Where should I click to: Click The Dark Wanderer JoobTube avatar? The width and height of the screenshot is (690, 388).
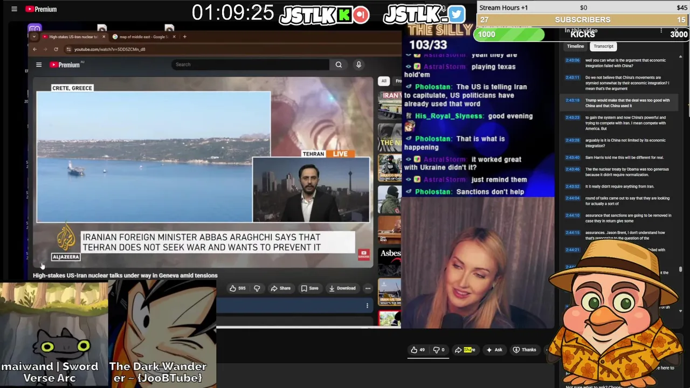(x=162, y=334)
